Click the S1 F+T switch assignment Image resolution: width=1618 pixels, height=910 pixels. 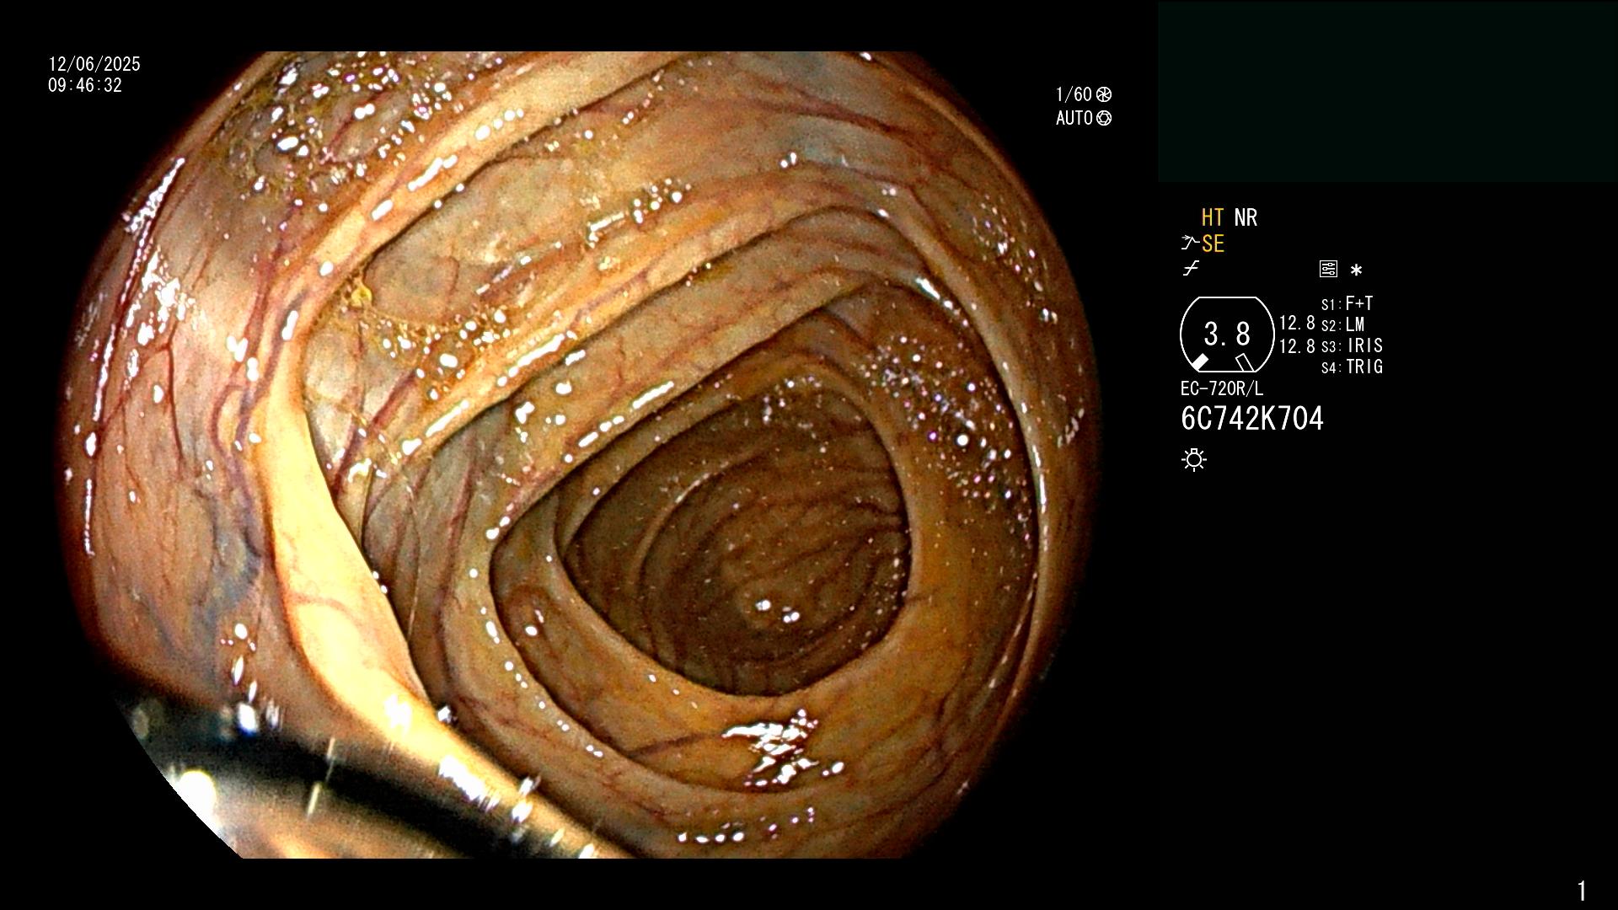tap(1347, 304)
